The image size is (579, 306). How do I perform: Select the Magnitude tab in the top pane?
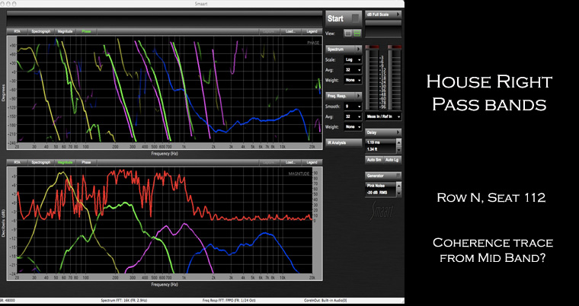click(65, 31)
